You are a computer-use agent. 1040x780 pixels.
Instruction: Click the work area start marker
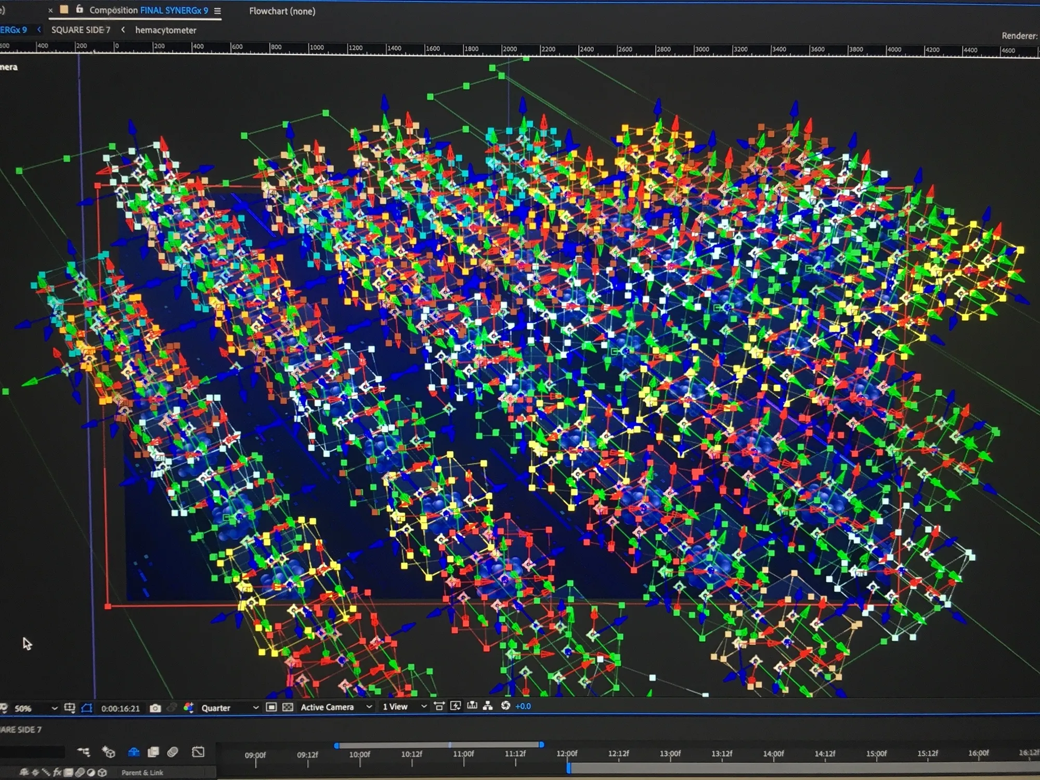click(569, 768)
